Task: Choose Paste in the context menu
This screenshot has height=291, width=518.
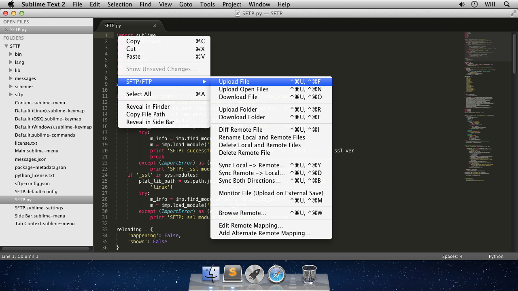Action: [164, 57]
